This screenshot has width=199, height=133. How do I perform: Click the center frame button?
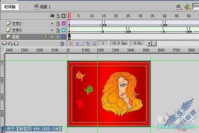pyautogui.click(x=71, y=43)
